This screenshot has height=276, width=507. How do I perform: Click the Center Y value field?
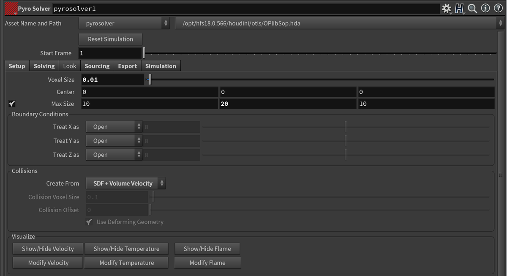tap(288, 92)
